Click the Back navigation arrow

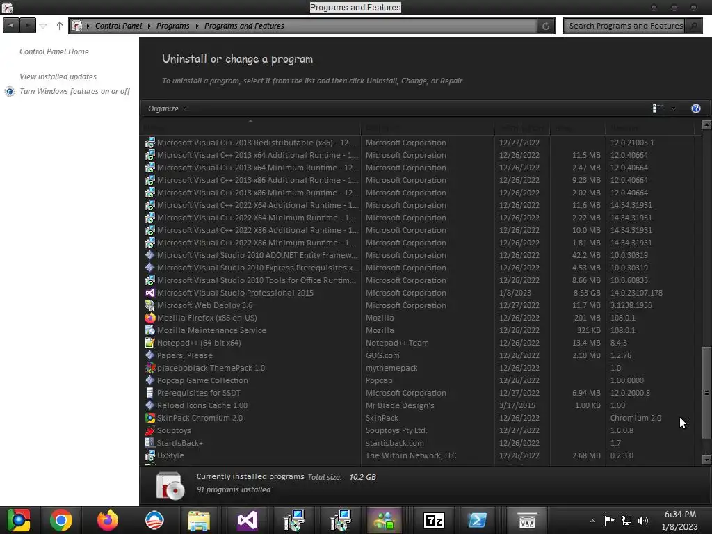[11, 26]
